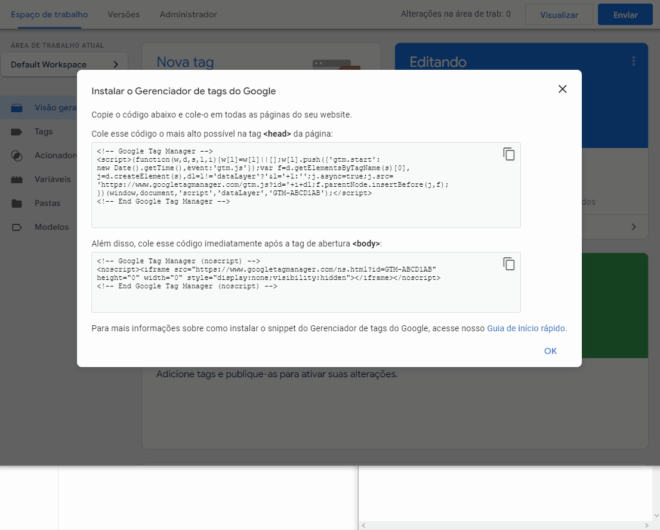Image resolution: width=660 pixels, height=530 pixels.
Task: Copy the head snippet code icon
Action: pos(509,154)
